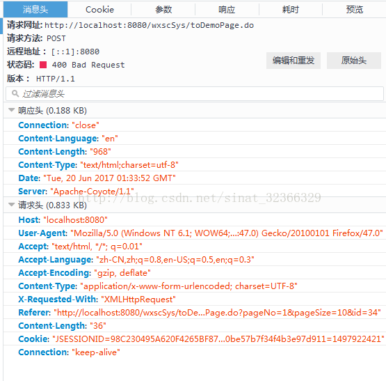Open the 耗时 tab
Screen dimensions: 386x381
[291, 9]
